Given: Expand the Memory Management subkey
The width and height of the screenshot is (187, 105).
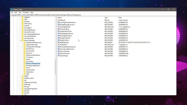Looking at the screenshot, I should [x=23, y=64].
